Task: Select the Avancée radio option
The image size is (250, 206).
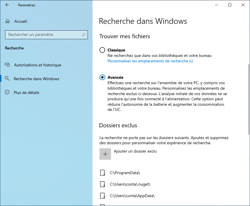Action: tap(102, 77)
